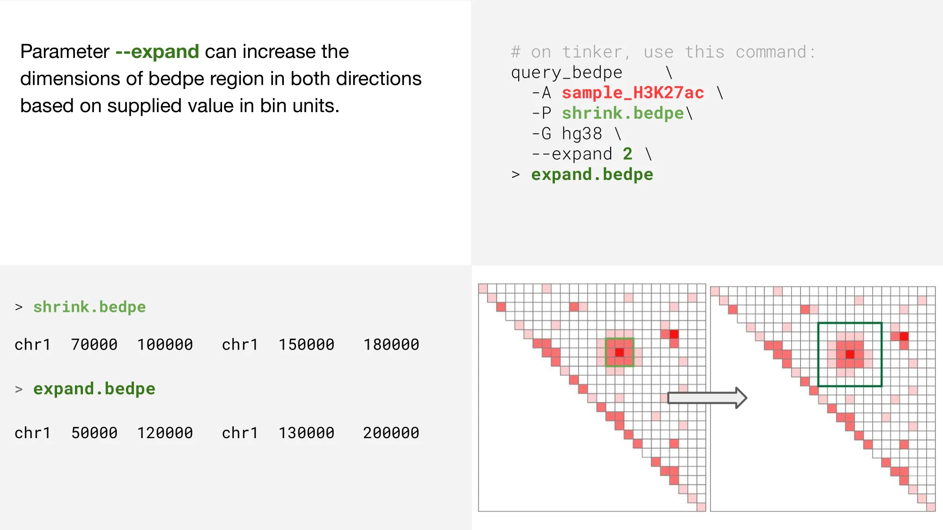
Task: Click the left contact heatmap thumbnail
Action: [592, 398]
